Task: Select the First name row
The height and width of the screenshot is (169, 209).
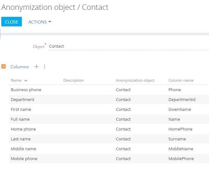Action: coord(109,110)
